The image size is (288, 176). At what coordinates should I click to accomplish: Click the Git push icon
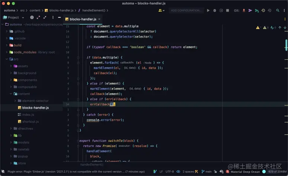pyautogui.click(x=257, y=11)
